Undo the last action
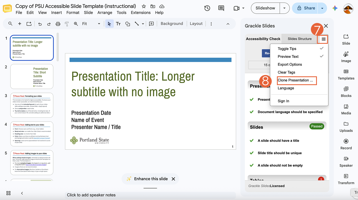 [x=40, y=24]
